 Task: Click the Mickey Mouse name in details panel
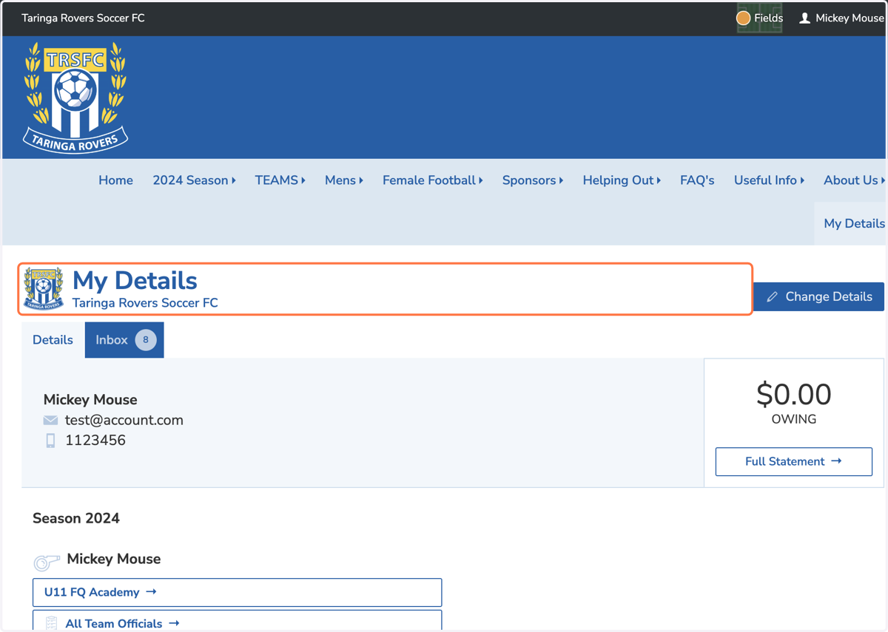(x=90, y=400)
